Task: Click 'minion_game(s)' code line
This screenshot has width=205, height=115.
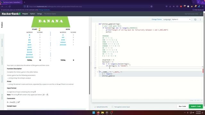Action: pyautogui.click(x=109, y=76)
